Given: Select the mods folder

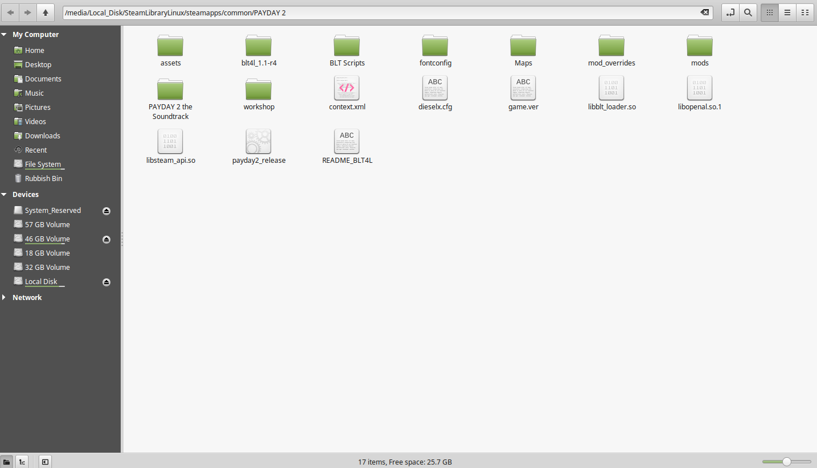Looking at the screenshot, I should tap(700, 51).
